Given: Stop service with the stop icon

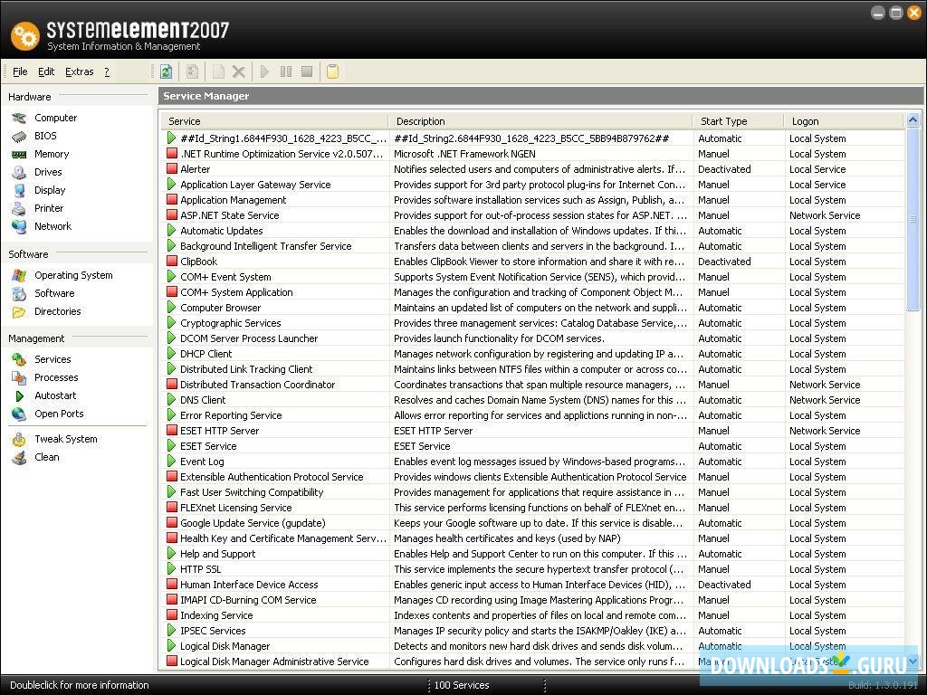Looking at the screenshot, I should (x=307, y=72).
